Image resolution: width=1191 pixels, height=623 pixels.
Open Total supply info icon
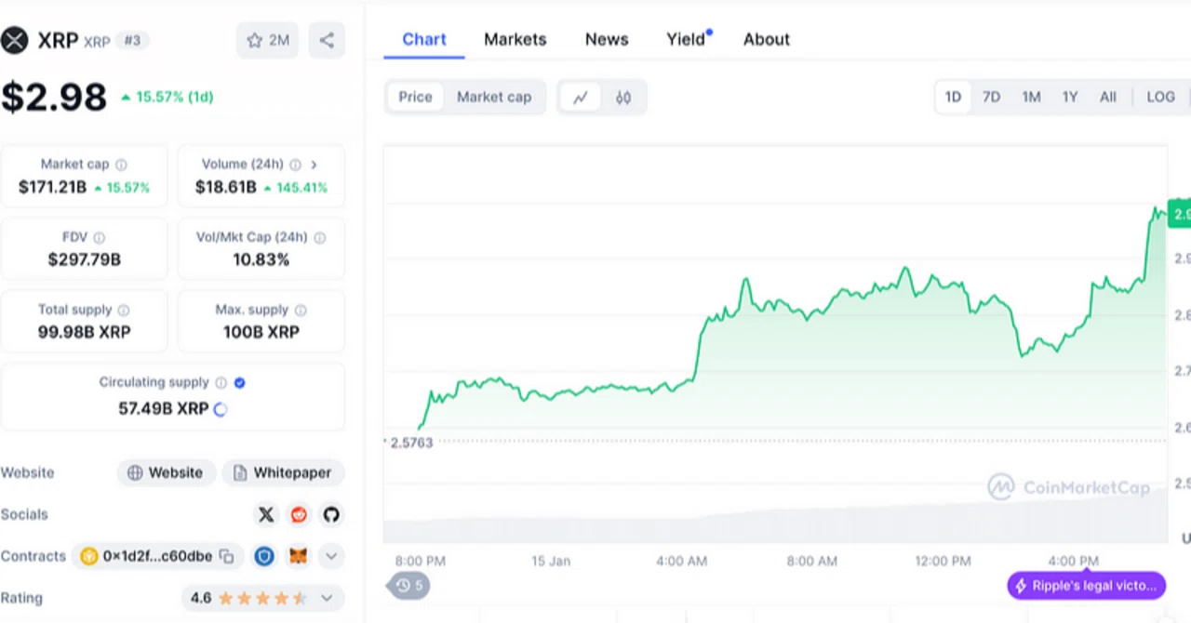click(x=123, y=311)
